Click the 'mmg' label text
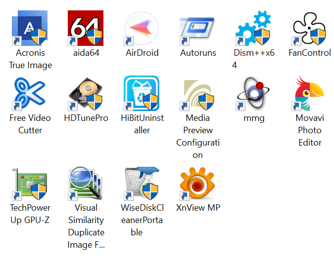The height and width of the screenshot is (262, 334). click(254, 118)
